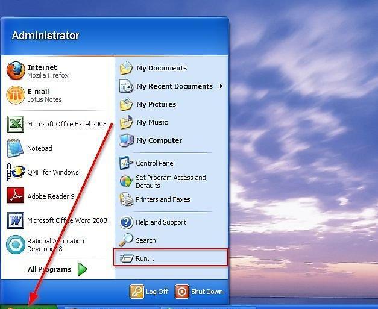Click the Log Off key icon
The image size is (378, 309).
coord(137,292)
